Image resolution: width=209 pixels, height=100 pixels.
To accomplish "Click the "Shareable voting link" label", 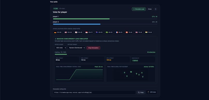I will pyautogui.click(x=59, y=89).
